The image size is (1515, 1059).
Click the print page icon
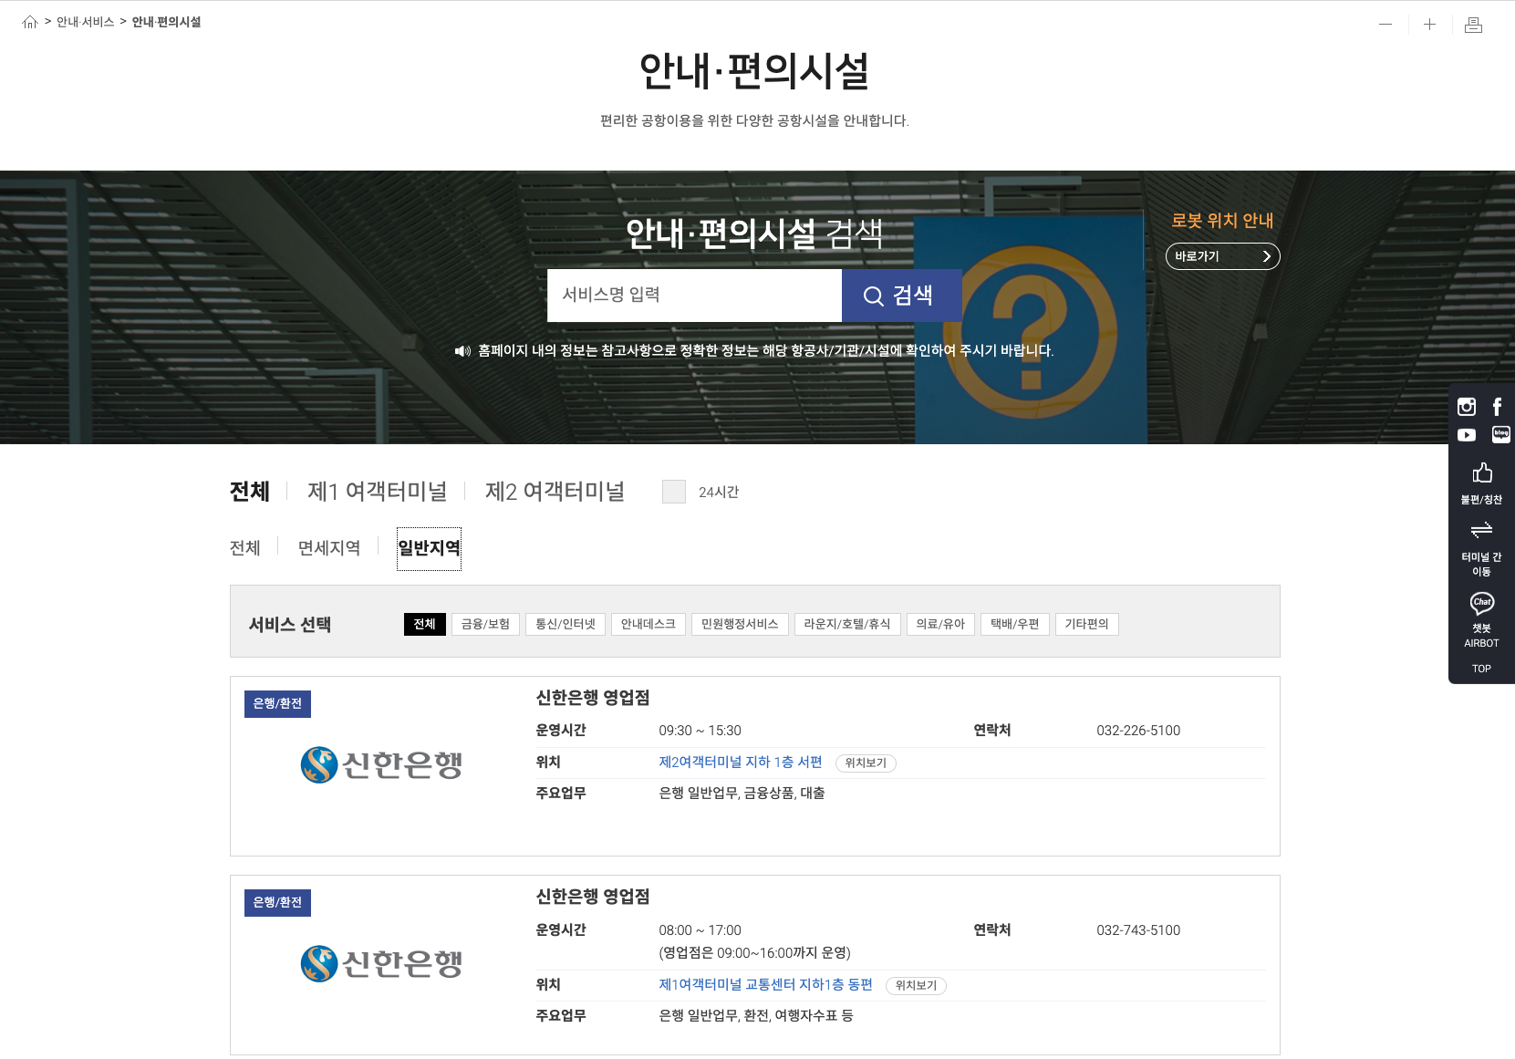[x=1473, y=25]
